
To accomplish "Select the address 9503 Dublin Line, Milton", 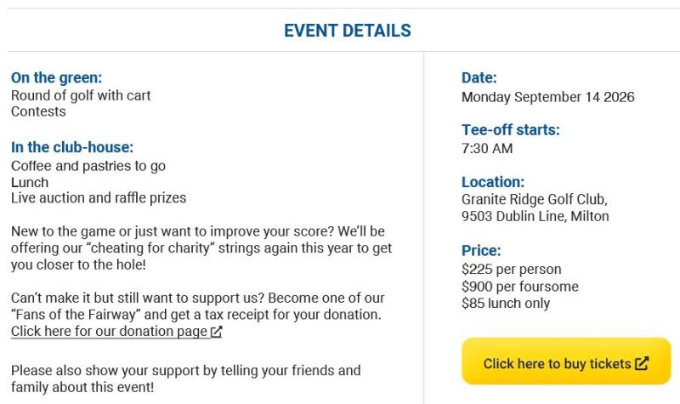I will click(x=535, y=216).
